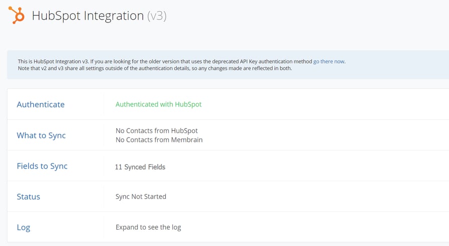This screenshot has height=246, width=449.
Task: Click the green 'Authenticated with HubSpot' text
Action: tap(158, 104)
